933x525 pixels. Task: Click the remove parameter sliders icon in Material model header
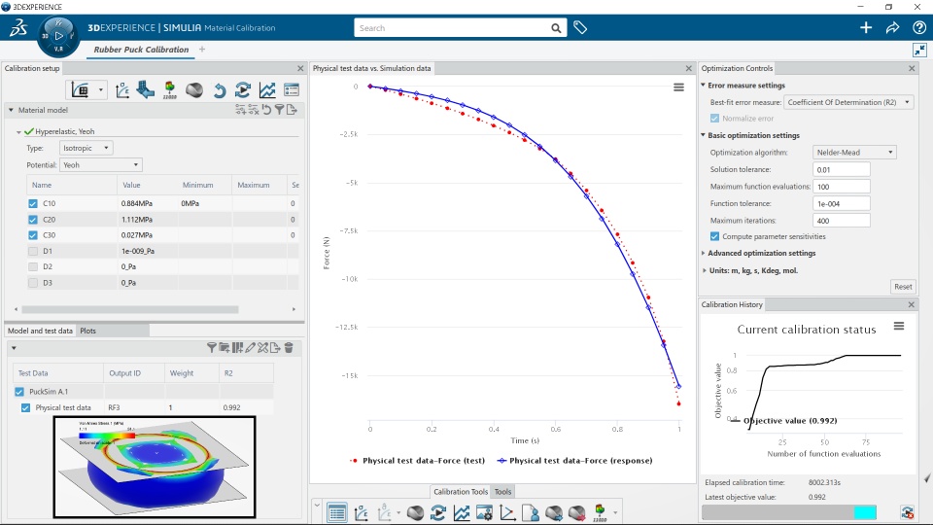click(254, 110)
